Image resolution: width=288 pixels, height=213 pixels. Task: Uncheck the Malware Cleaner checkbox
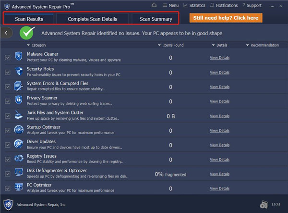7,58
